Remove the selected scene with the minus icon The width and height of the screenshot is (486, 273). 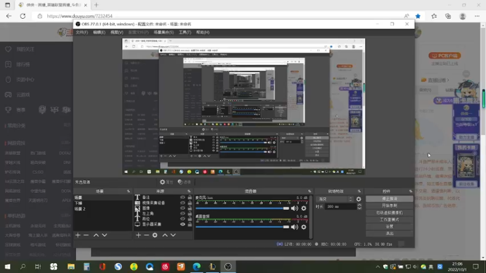[x=86, y=235]
